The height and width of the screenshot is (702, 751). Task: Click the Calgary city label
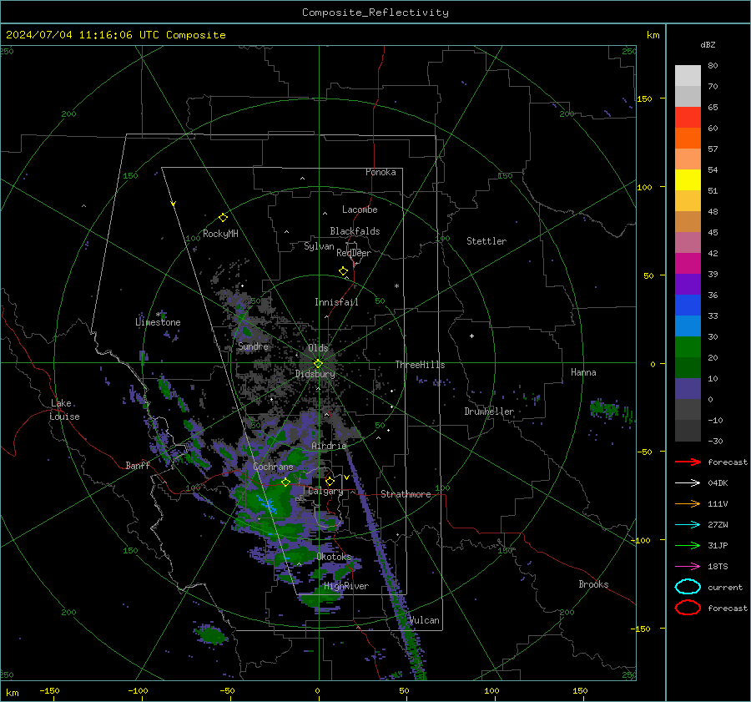coord(325,491)
